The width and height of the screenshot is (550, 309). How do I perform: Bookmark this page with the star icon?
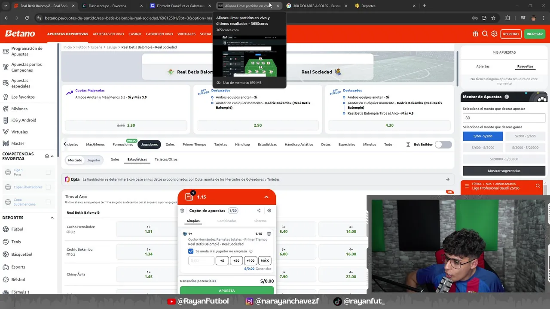coord(493,18)
